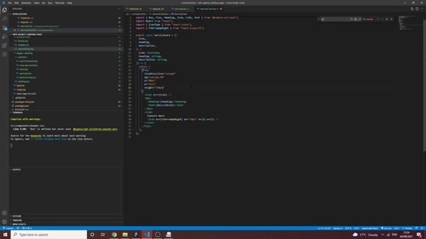Click the Windows search box
The image size is (426, 239).
tap(49, 234)
